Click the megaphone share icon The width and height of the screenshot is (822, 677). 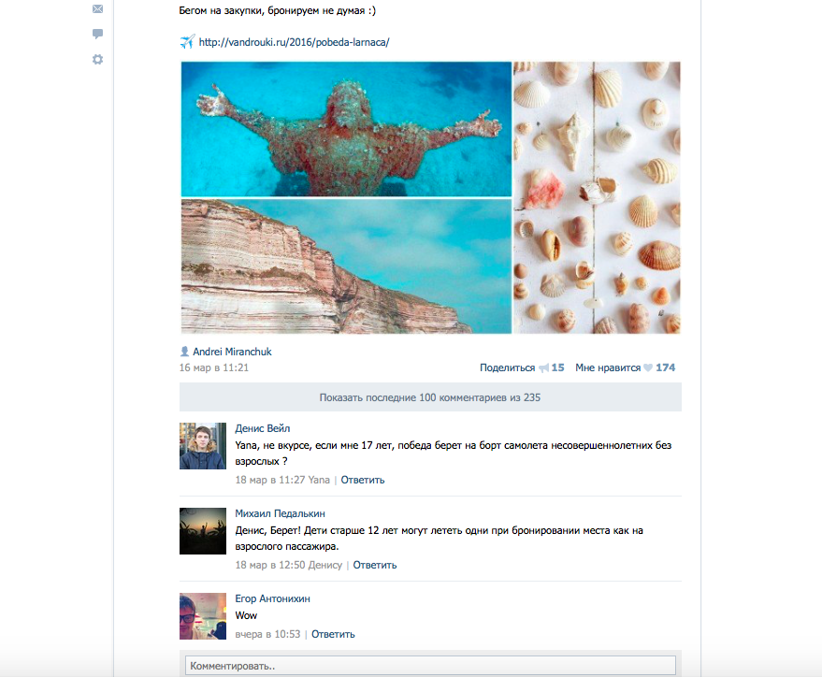[543, 368]
